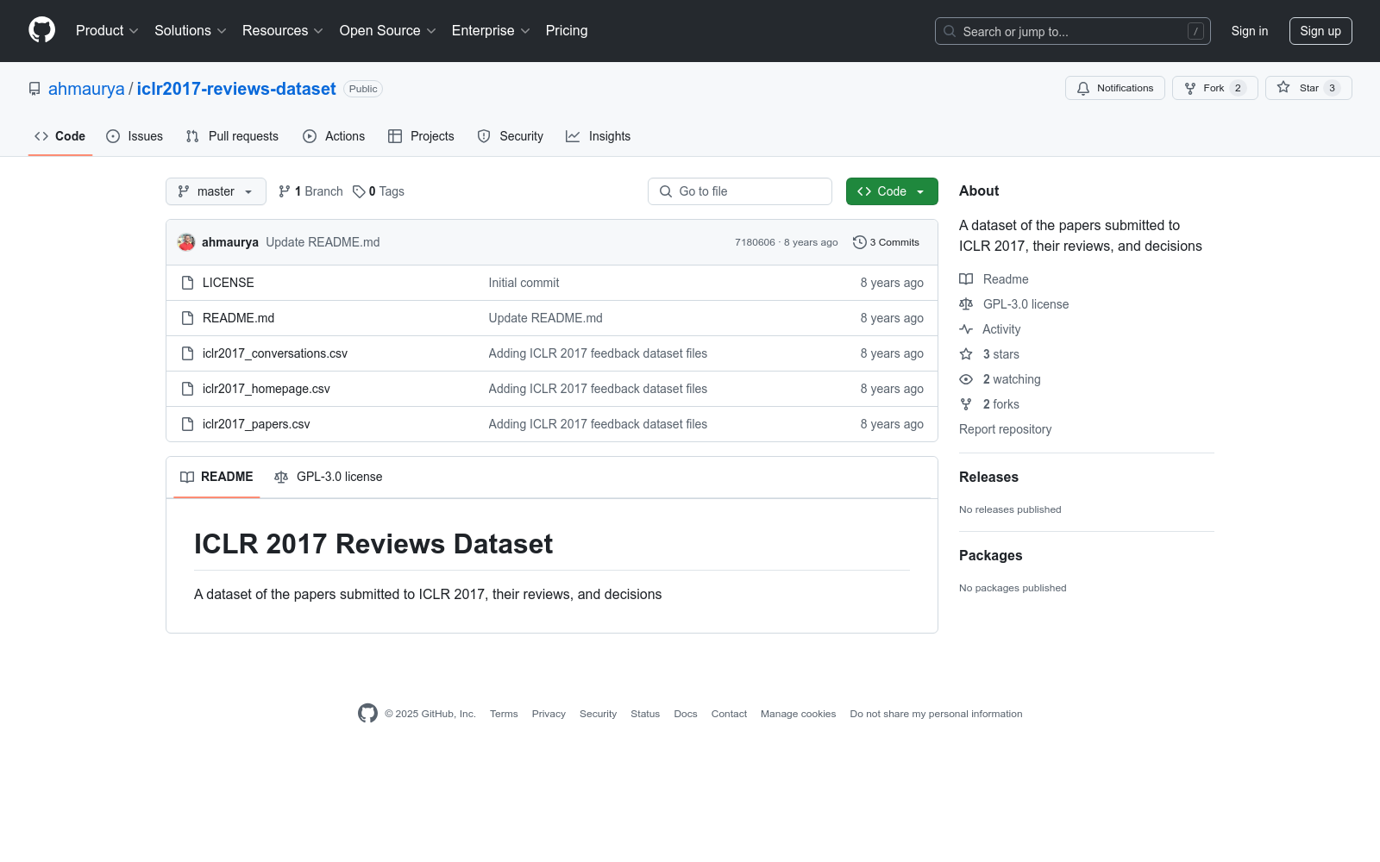View the 3 Commits history
Screen dimensions: 1380x862
886,242
